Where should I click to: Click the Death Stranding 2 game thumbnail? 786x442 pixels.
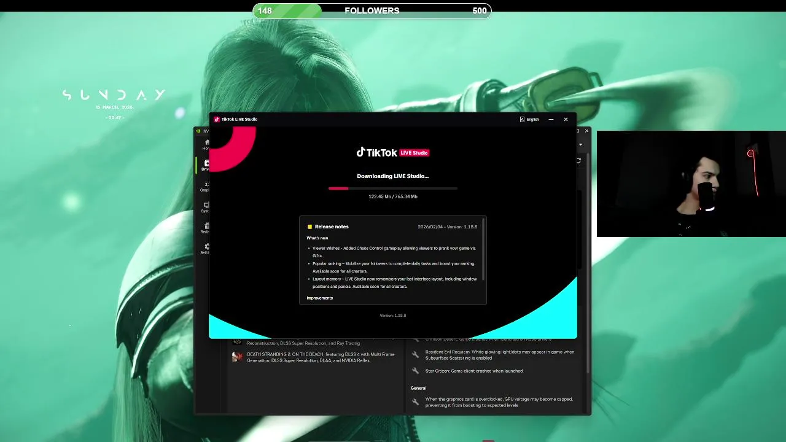237,357
